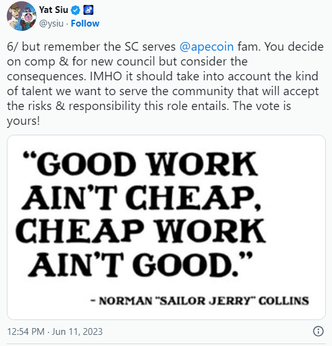This screenshot has width=332, height=346.
Task: Click the Norman Sailor Jerry Collins attribution
Action: (x=200, y=301)
